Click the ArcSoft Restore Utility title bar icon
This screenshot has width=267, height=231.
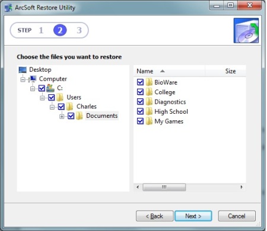(x=8, y=8)
